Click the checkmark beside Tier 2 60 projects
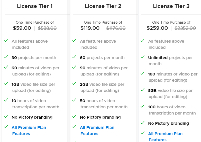201x142 pixels. (74, 57)
